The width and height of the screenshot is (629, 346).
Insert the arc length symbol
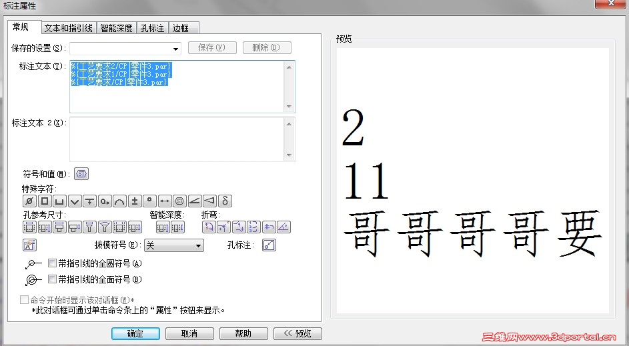point(119,201)
